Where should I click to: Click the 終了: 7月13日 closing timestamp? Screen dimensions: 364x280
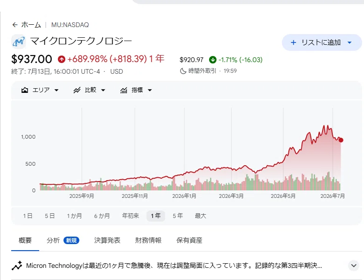[56, 71]
